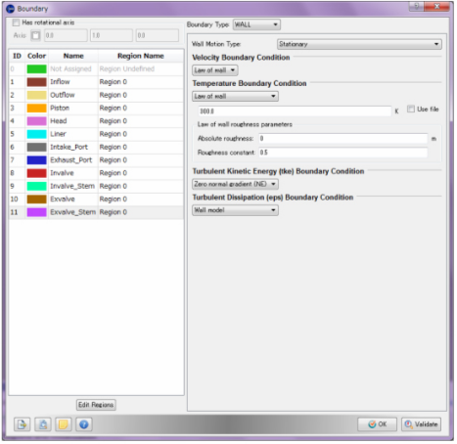Select the Exhaust_Port boundary row

click(96, 160)
